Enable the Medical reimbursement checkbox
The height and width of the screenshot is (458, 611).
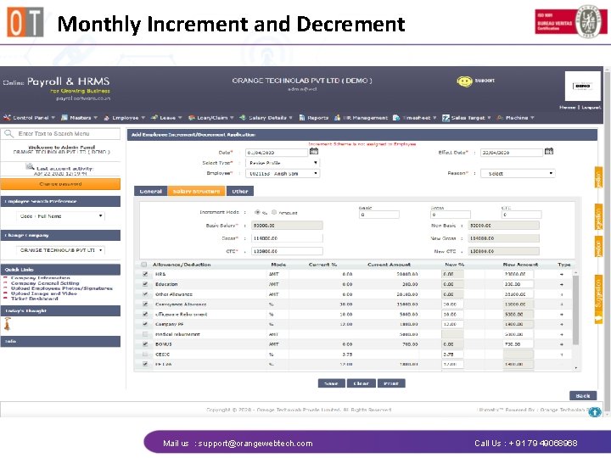pos(145,334)
